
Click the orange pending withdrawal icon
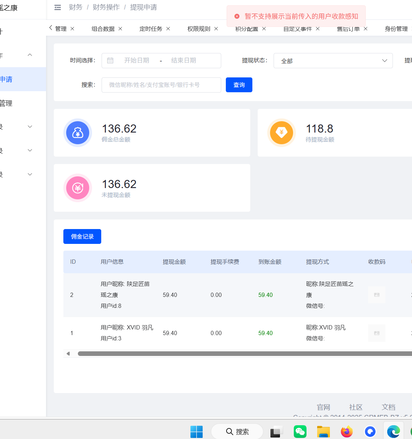pos(281,133)
